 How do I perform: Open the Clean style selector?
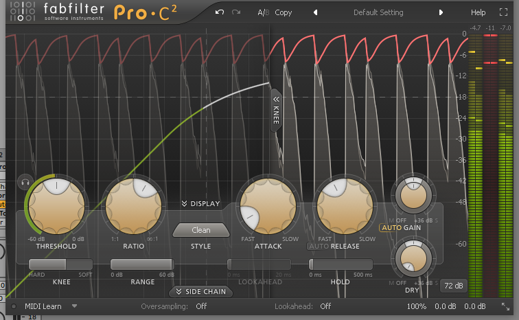(x=201, y=230)
